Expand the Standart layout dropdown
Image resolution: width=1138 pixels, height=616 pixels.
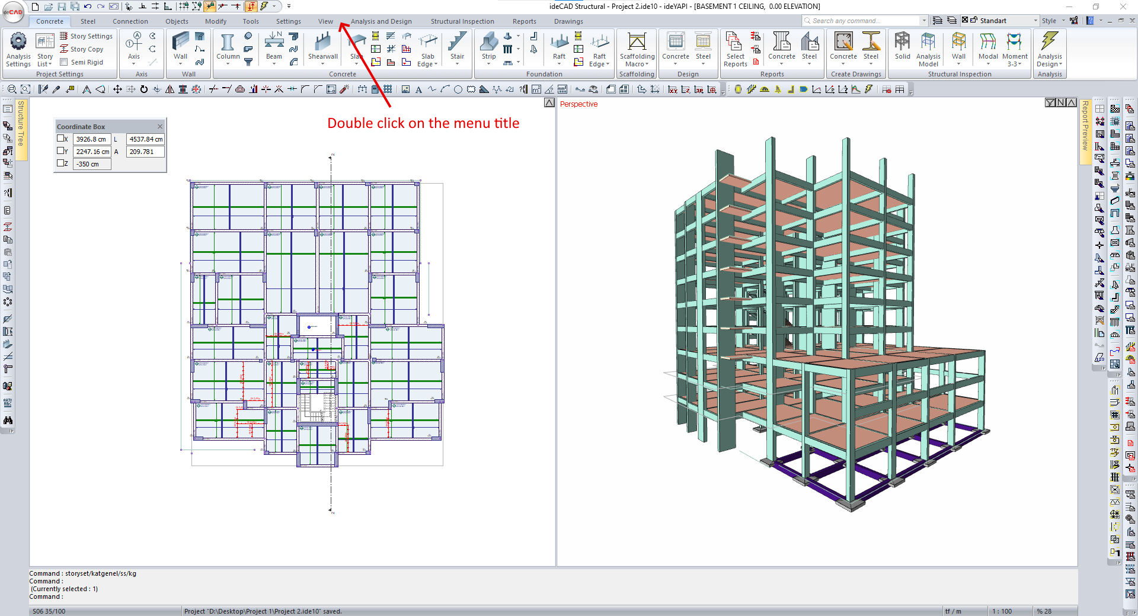pyautogui.click(x=1035, y=21)
